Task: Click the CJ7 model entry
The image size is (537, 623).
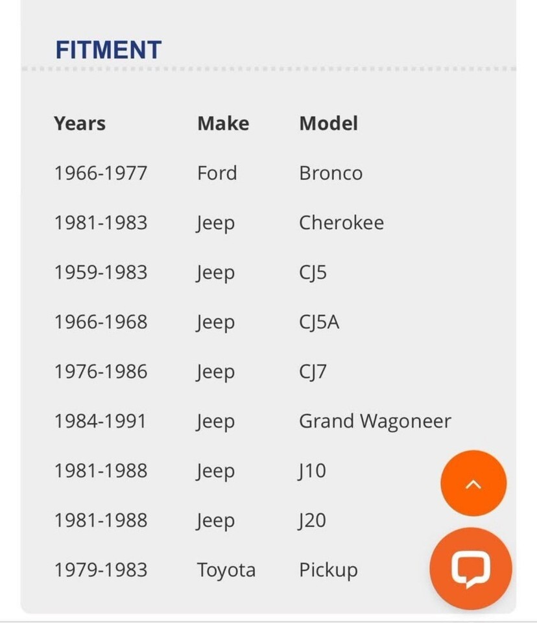Action: coord(313,372)
